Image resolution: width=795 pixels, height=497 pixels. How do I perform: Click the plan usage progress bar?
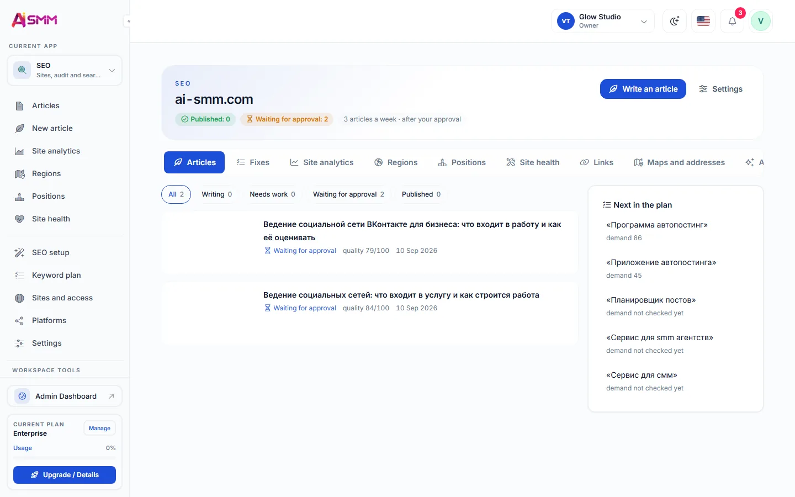click(65, 457)
